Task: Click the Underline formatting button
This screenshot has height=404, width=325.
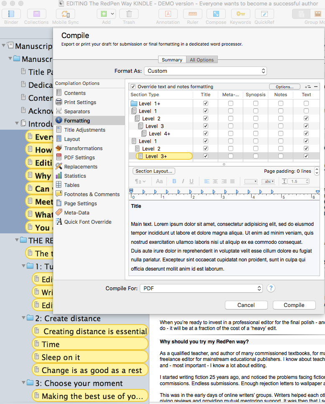Action: click(x=191, y=182)
